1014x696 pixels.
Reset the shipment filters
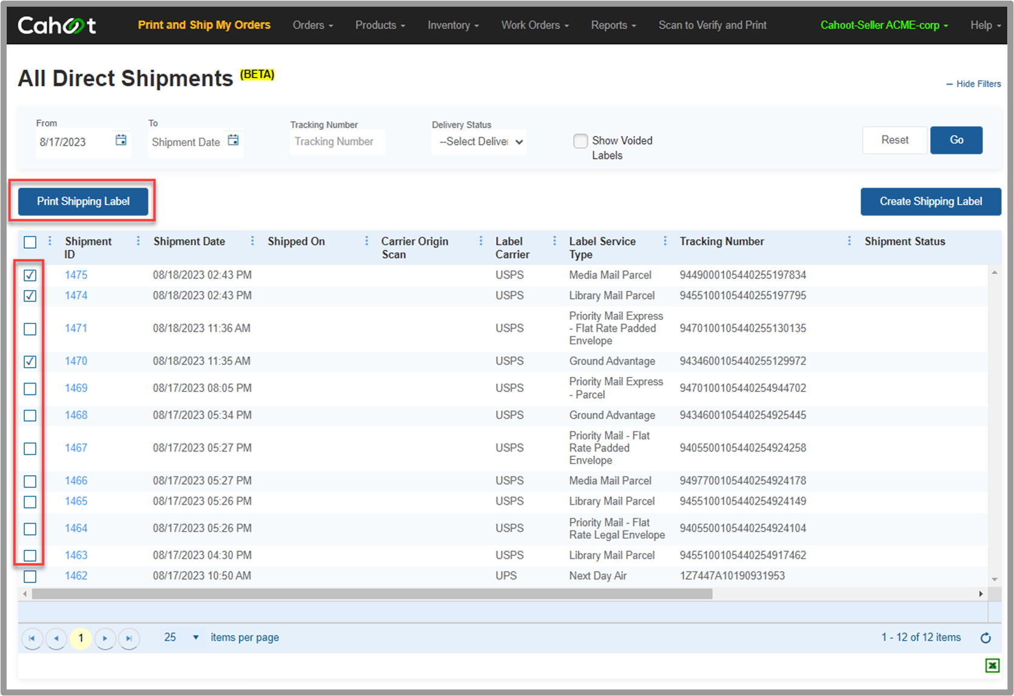[x=895, y=140]
